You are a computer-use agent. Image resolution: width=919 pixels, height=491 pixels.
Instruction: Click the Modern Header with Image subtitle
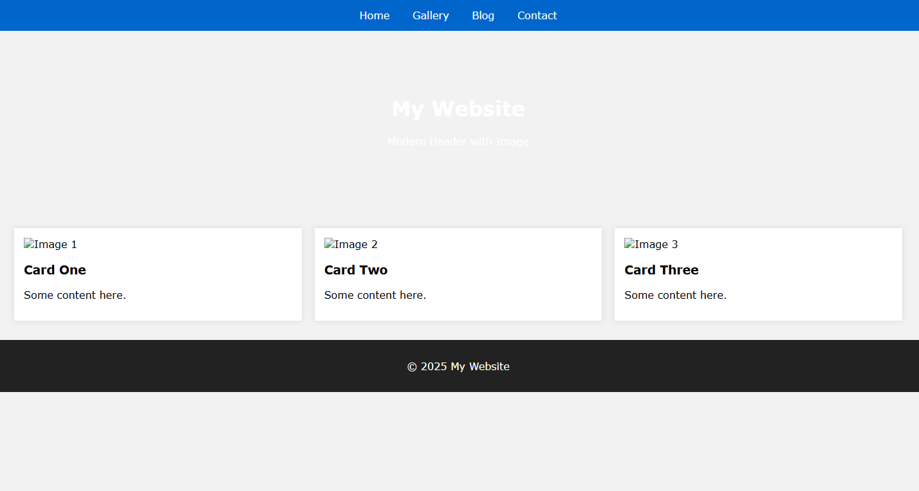(x=458, y=141)
